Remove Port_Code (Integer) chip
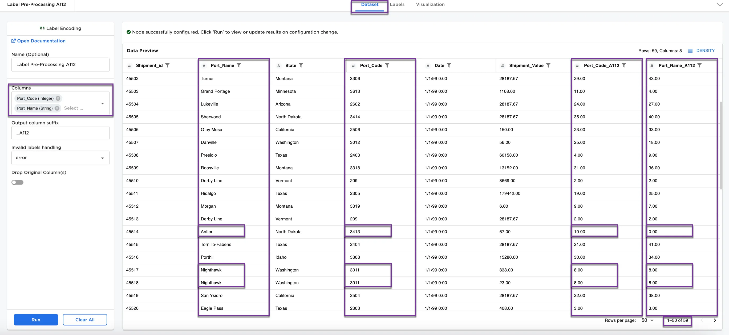729x335 pixels. pyautogui.click(x=58, y=98)
